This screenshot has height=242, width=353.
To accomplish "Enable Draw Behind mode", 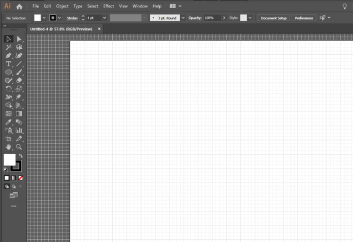I will (14, 186).
